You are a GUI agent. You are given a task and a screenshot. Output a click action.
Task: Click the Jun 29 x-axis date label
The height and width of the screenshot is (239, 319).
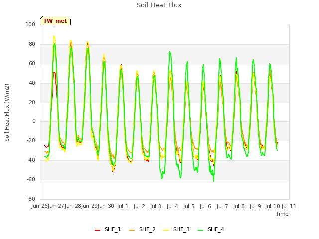(x=89, y=206)
